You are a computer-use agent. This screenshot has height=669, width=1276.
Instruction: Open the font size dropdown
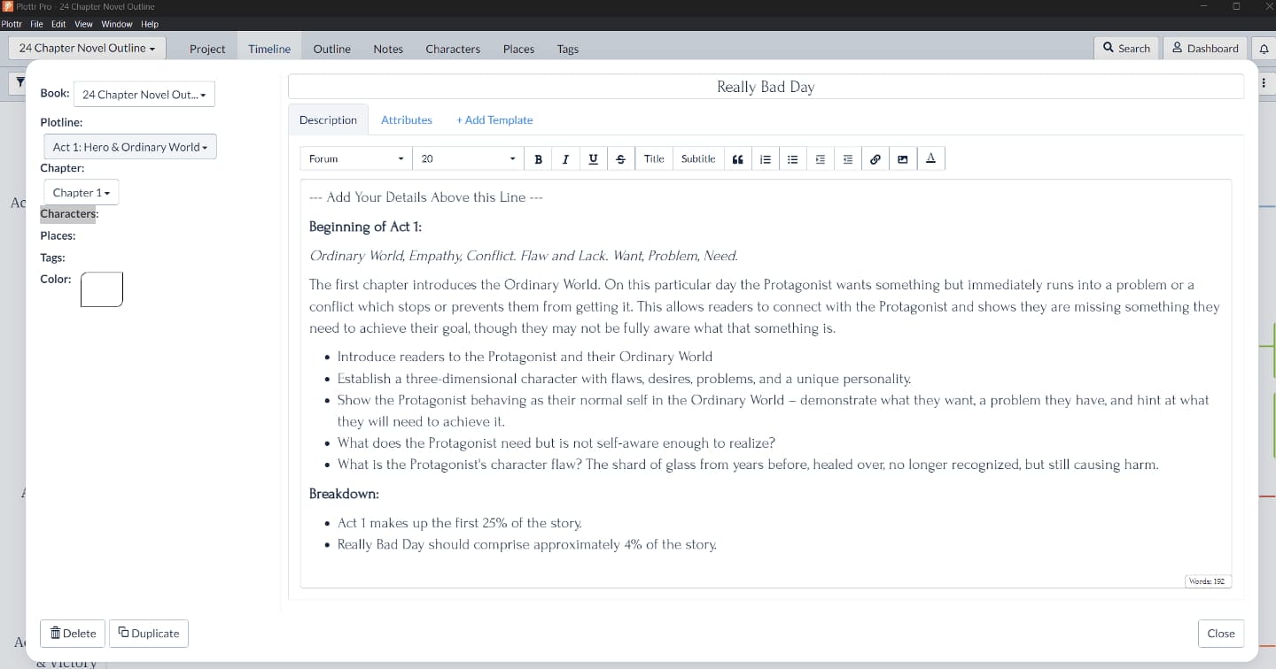tap(467, 158)
